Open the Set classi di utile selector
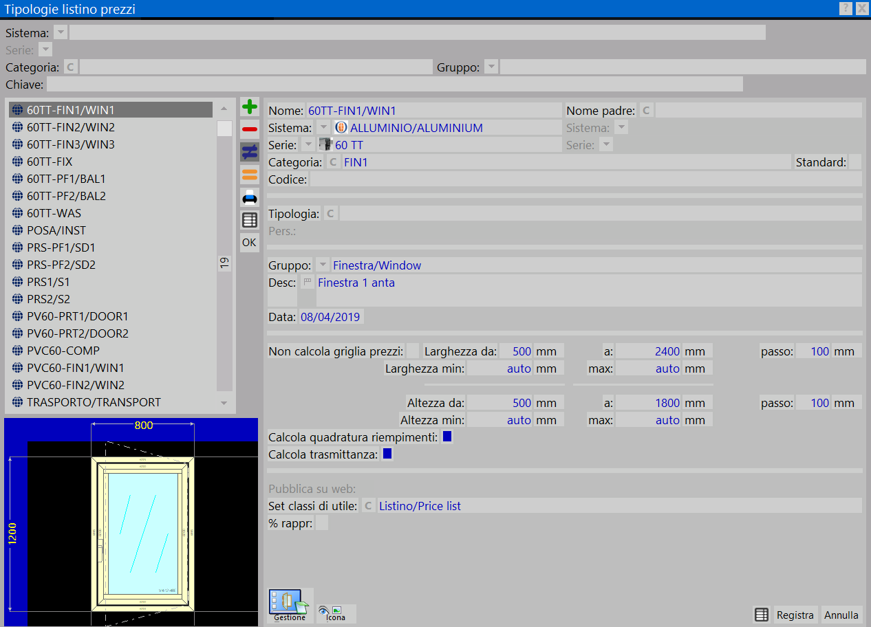The image size is (871, 627). [x=369, y=506]
